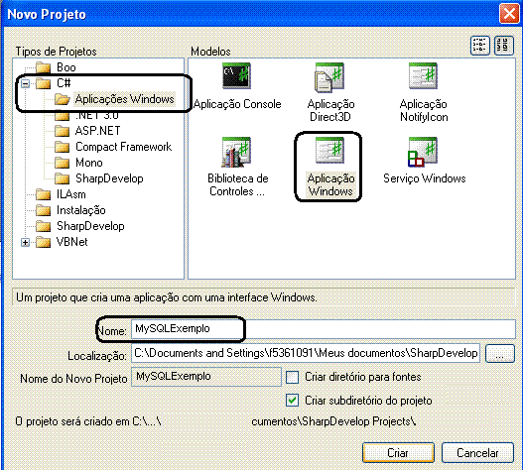Image resolution: width=523 pixels, height=470 pixels.
Task: Focus the Nome text field
Action: [324, 328]
